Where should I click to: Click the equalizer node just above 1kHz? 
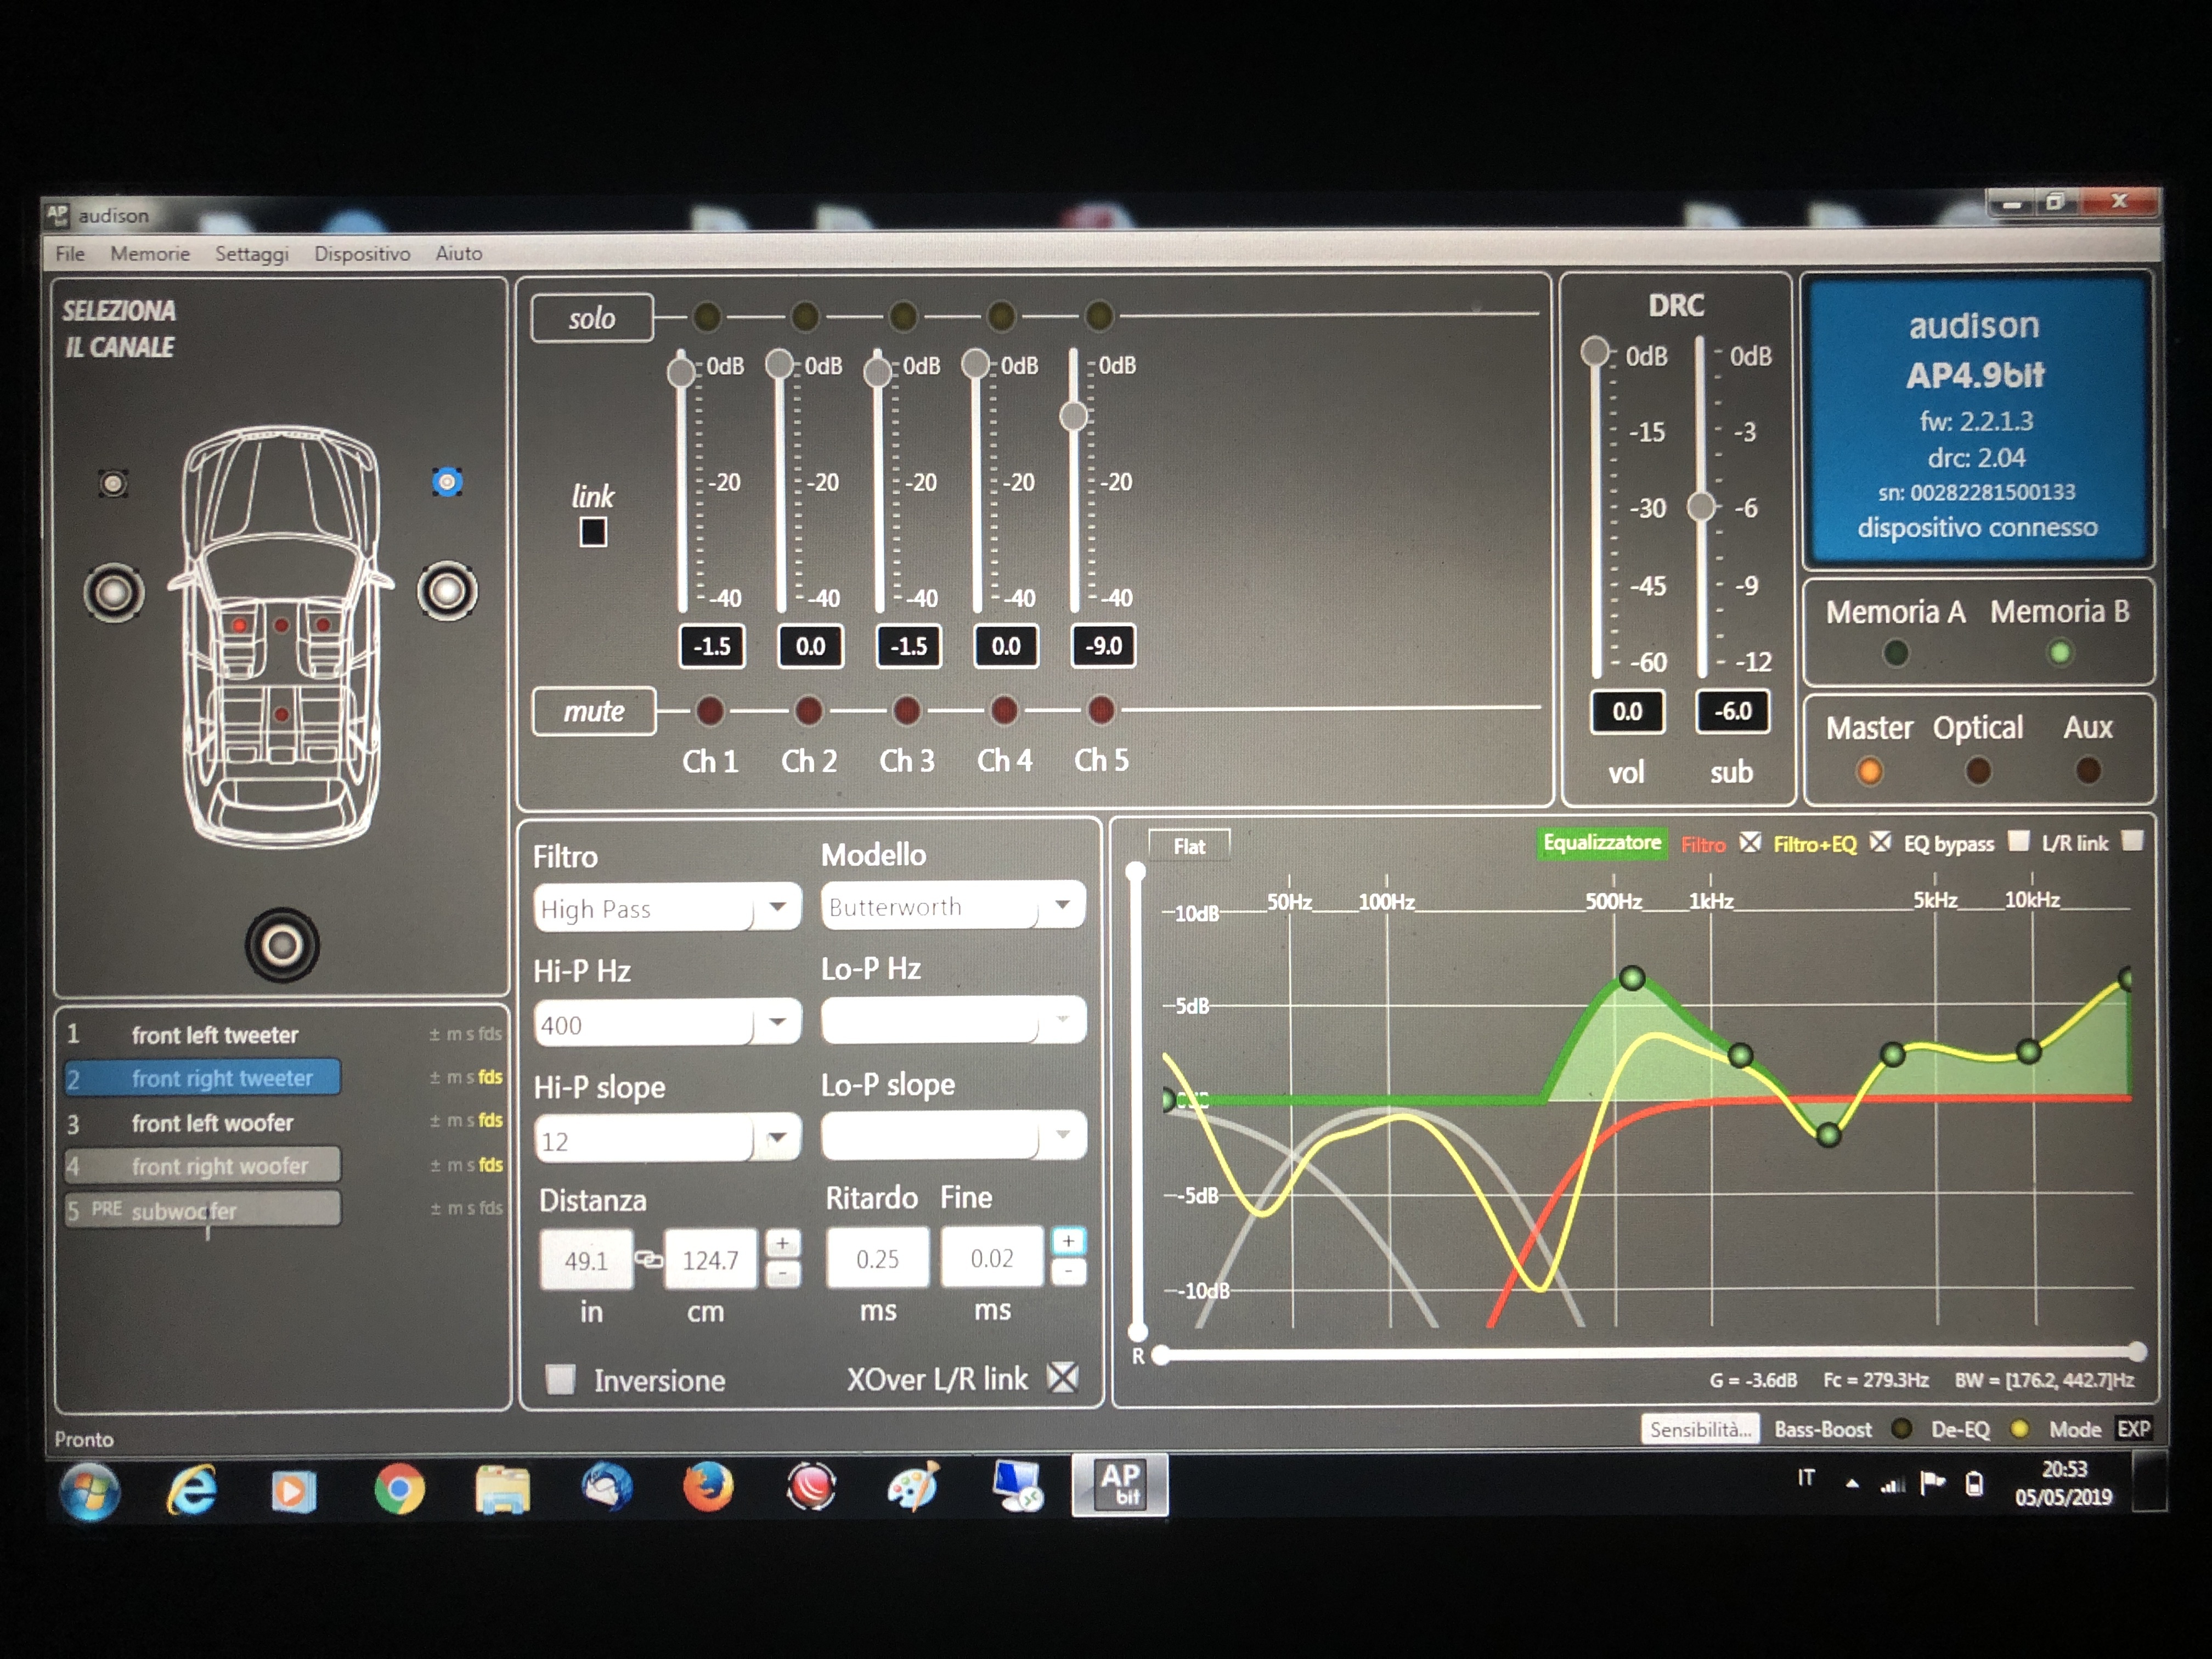[x=1740, y=1055]
